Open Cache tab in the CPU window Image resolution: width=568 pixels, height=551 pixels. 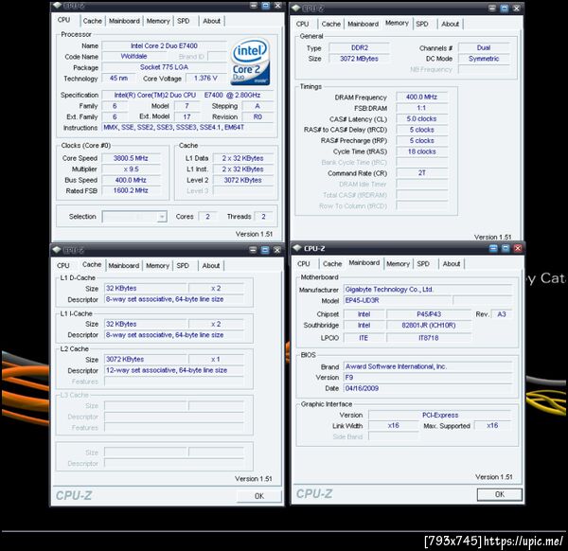click(93, 21)
